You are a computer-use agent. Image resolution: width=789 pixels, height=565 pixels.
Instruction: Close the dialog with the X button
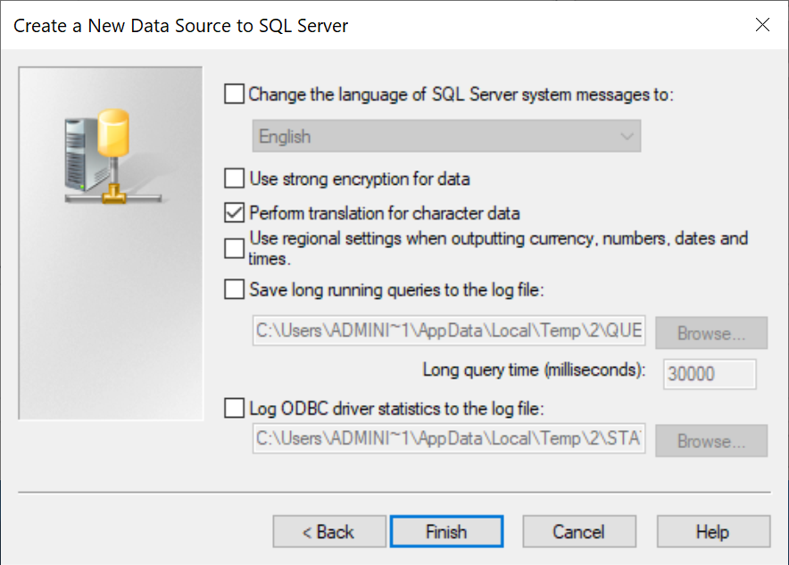pos(762,25)
